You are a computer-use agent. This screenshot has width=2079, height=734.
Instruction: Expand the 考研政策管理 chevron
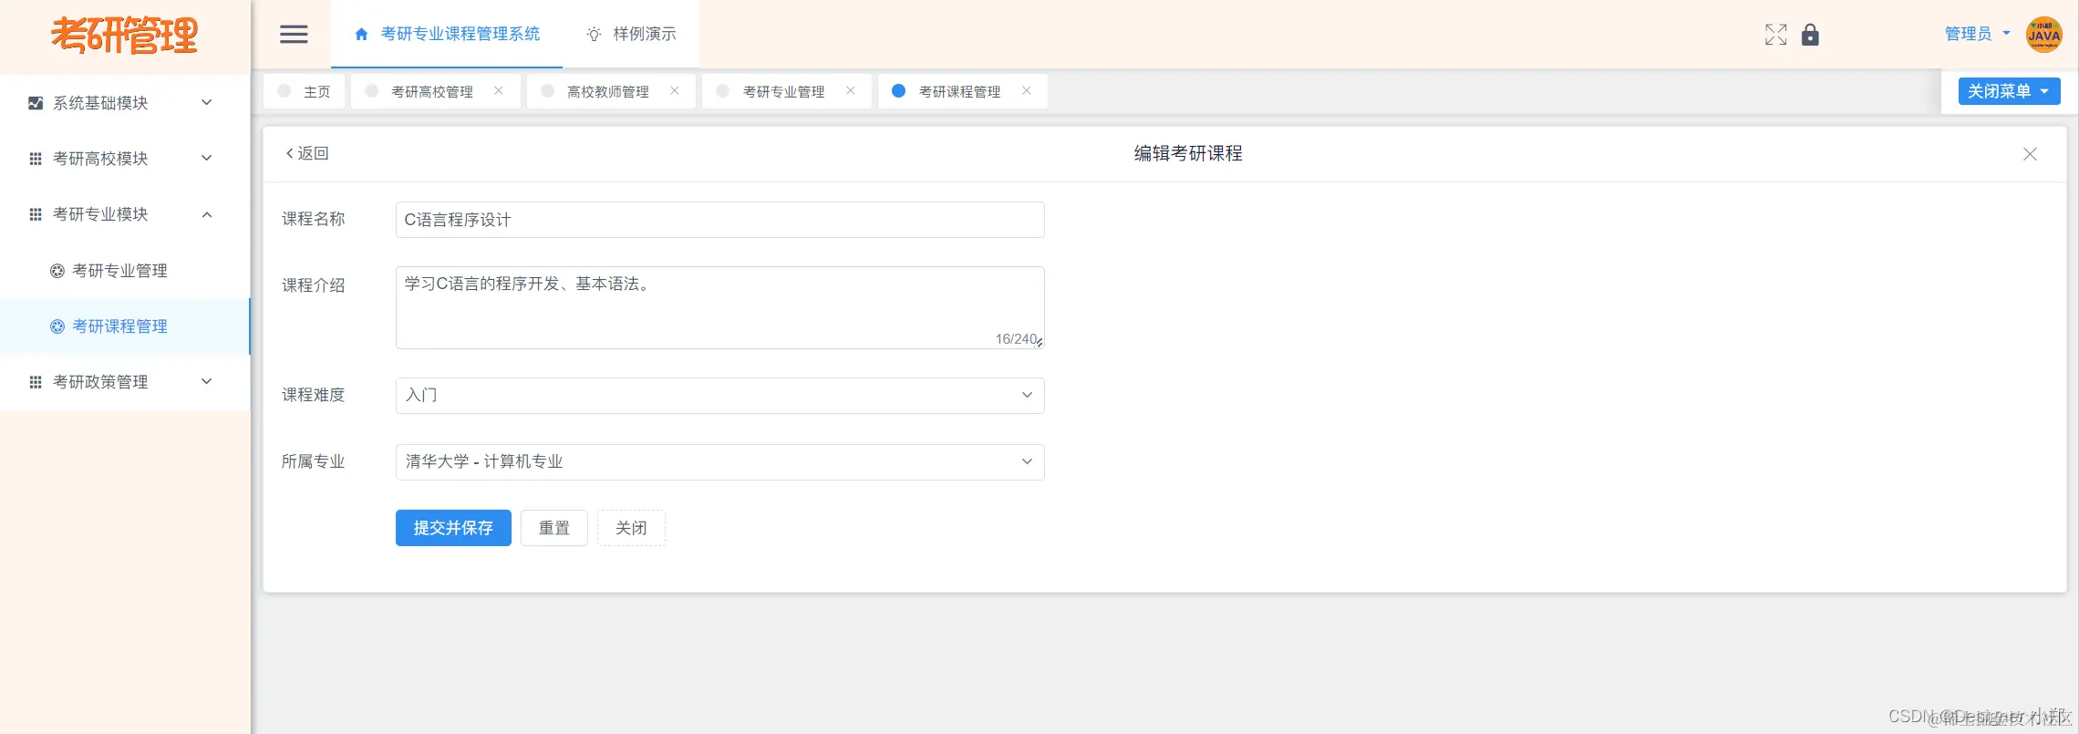pyautogui.click(x=207, y=381)
